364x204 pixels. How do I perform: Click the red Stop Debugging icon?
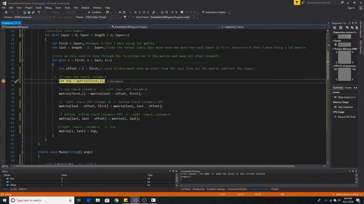click(x=120, y=12)
